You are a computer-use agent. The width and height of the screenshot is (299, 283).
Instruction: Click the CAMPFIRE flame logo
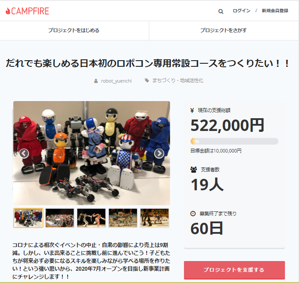(x=27, y=11)
